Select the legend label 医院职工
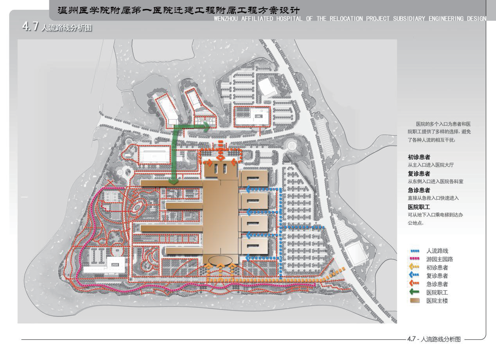 437,292
